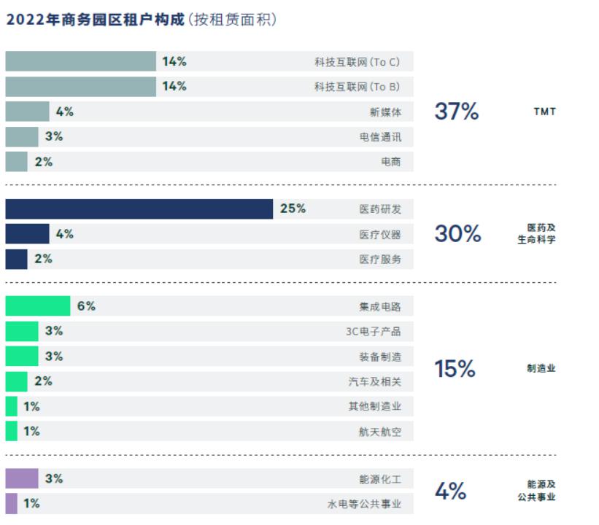Select the 医疗仪器 4% bar
599x525 pixels.
27,233
